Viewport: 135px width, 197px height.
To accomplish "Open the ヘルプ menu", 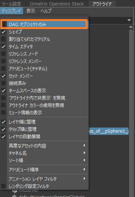I will coord(46,11).
